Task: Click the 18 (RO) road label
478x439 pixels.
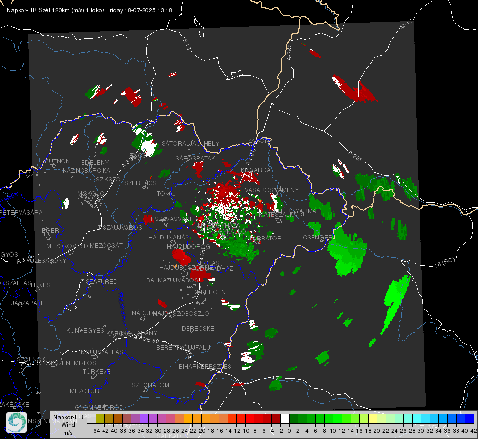Action: [444, 262]
